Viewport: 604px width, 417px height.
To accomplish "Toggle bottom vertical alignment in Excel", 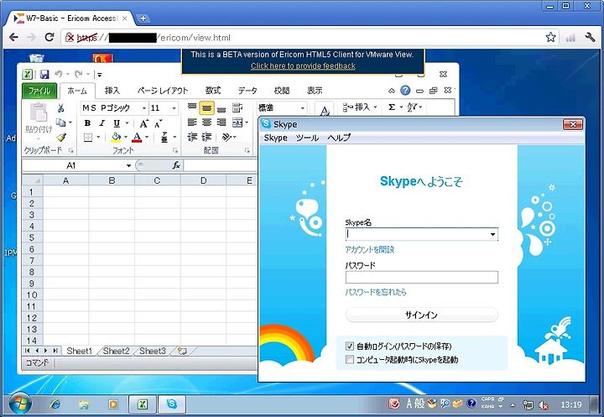I will point(221,108).
